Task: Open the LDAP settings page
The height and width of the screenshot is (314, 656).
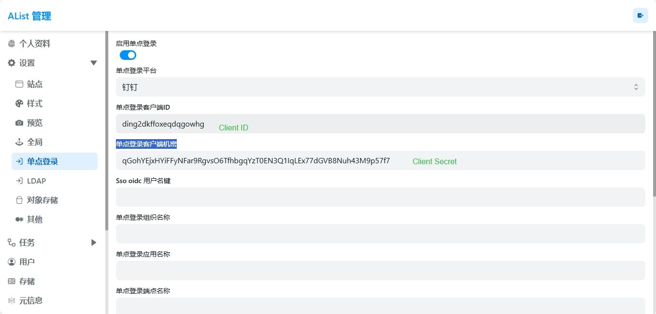Action: click(37, 181)
